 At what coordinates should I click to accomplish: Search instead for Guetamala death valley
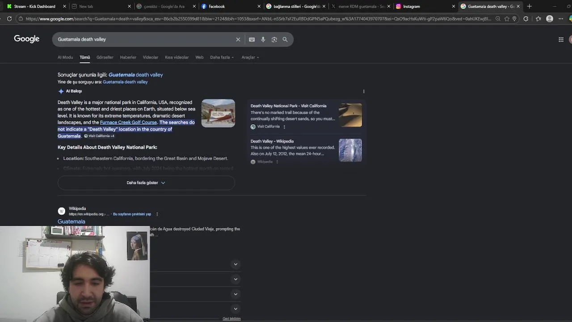[x=125, y=82]
